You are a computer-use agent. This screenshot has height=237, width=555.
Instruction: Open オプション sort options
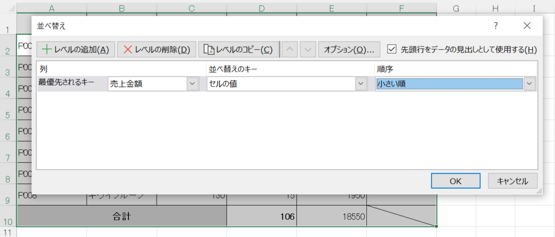(348, 49)
